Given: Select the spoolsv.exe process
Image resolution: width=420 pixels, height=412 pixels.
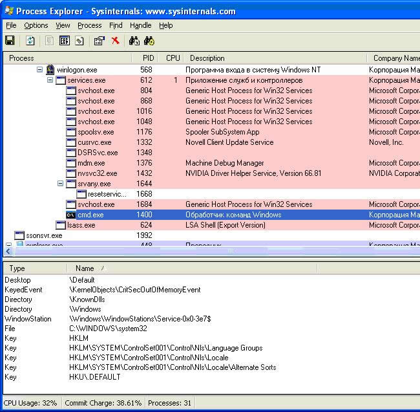Looking at the screenshot, I should (x=96, y=132).
